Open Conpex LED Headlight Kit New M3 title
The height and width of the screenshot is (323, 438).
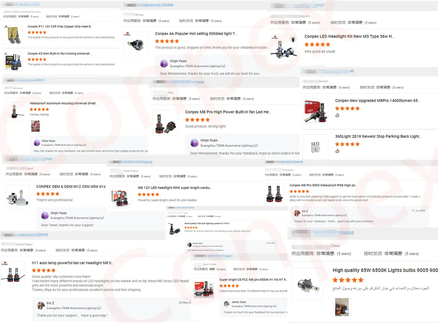click(349, 36)
